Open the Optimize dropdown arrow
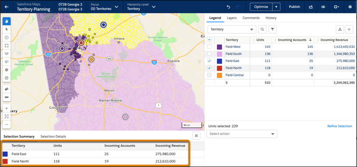Image resolution: width=357 pixels, height=167 pixels. 276,7
